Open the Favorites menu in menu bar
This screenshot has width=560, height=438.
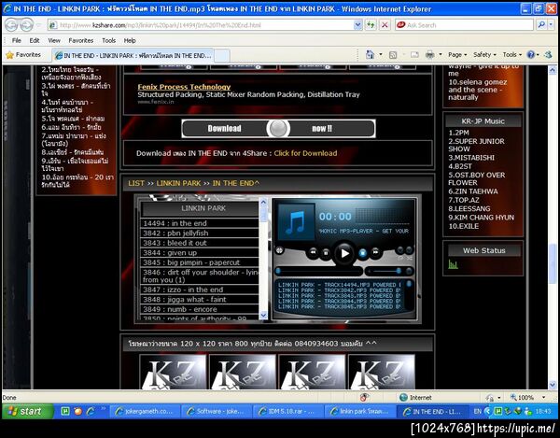(80, 40)
